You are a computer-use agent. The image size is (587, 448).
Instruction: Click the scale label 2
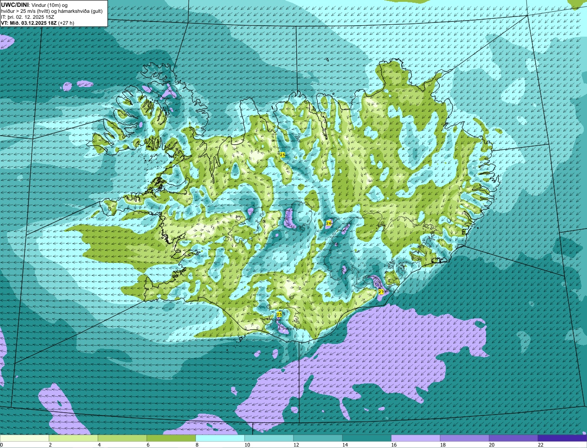click(x=50, y=445)
